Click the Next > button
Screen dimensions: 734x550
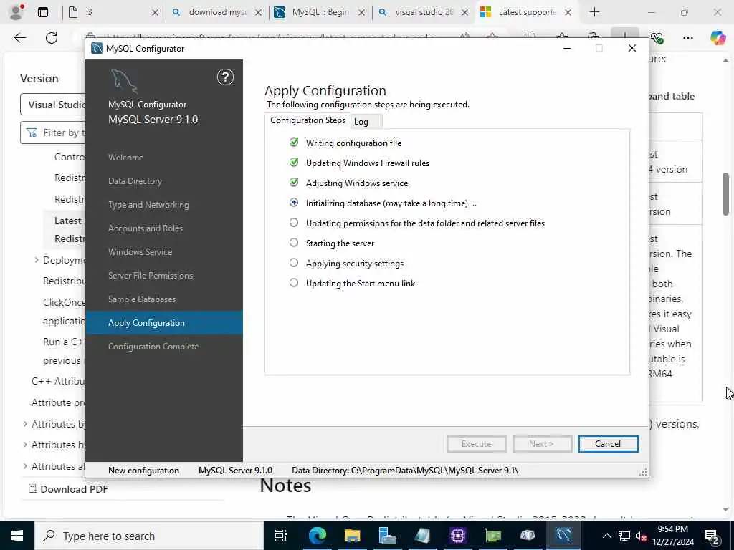pyautogui.click(x=542, y=444)
